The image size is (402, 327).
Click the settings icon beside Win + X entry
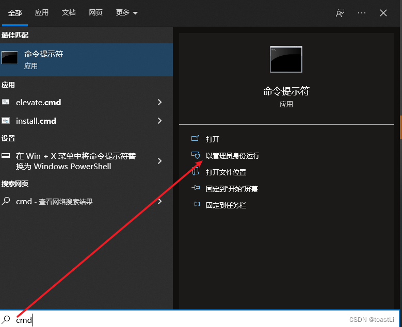tap(6, 156)
